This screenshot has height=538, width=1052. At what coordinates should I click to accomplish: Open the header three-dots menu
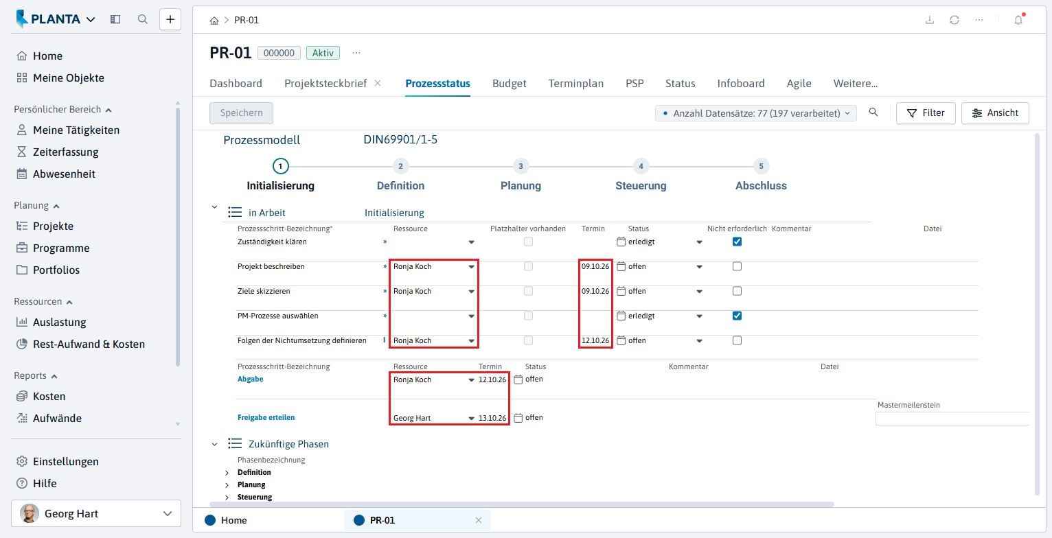[x=979, y=20]
